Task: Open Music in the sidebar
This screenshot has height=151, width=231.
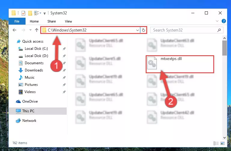Action: pyautogui.click(x=29, y=77)
